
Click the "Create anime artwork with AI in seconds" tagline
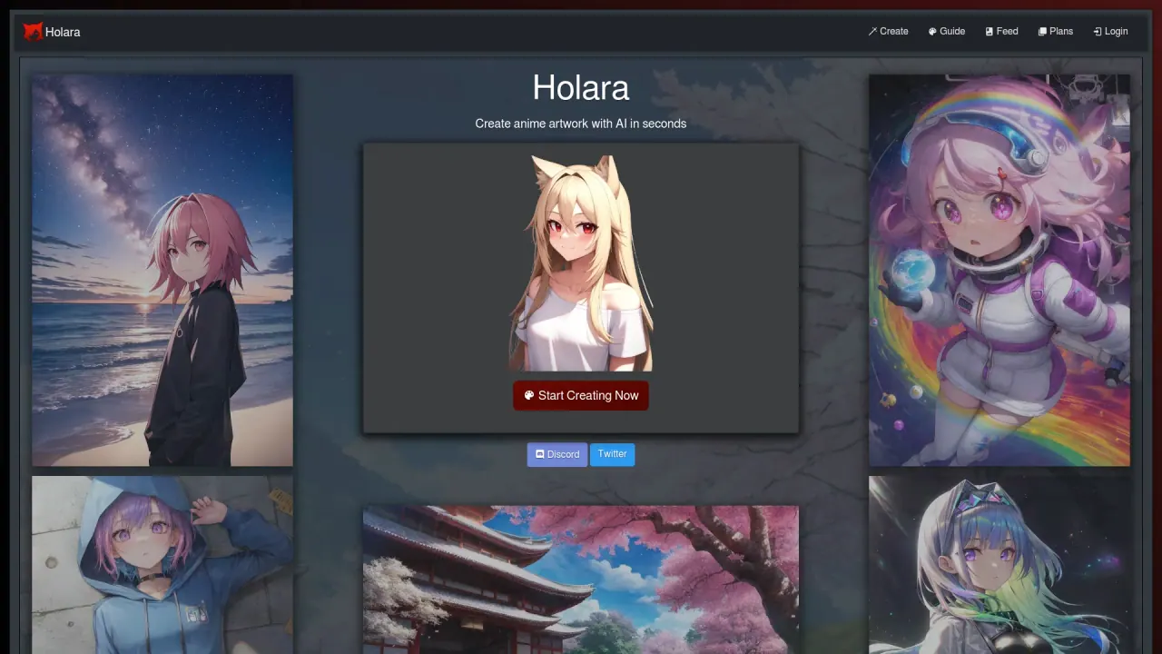pos(581,124)
